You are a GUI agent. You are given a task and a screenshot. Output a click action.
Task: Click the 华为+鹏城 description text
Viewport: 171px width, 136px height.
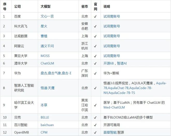click(111, 73)
